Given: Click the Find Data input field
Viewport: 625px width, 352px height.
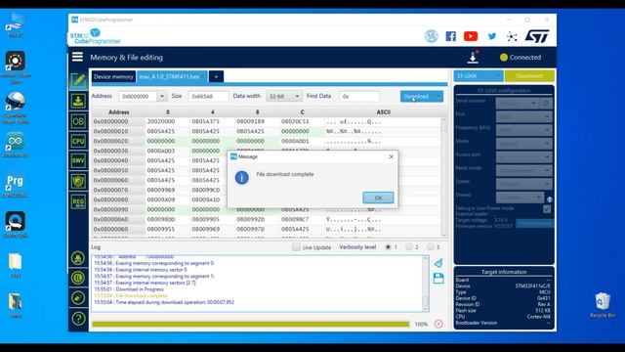Looking at the screenshot, I should (359, 96).
